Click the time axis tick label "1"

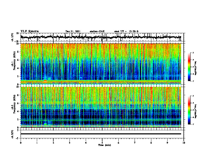pyautogui.click(x=37, y=143)
